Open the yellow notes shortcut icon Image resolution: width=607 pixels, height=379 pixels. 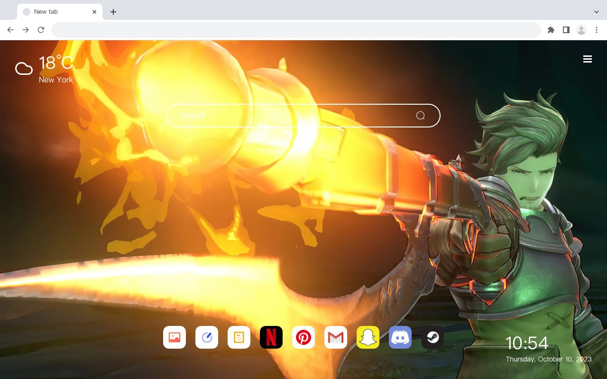pos(239,337)
